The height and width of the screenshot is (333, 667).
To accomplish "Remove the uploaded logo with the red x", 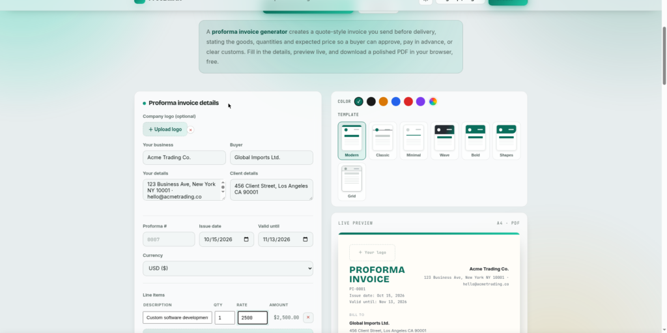I will (x=191, y=130).
